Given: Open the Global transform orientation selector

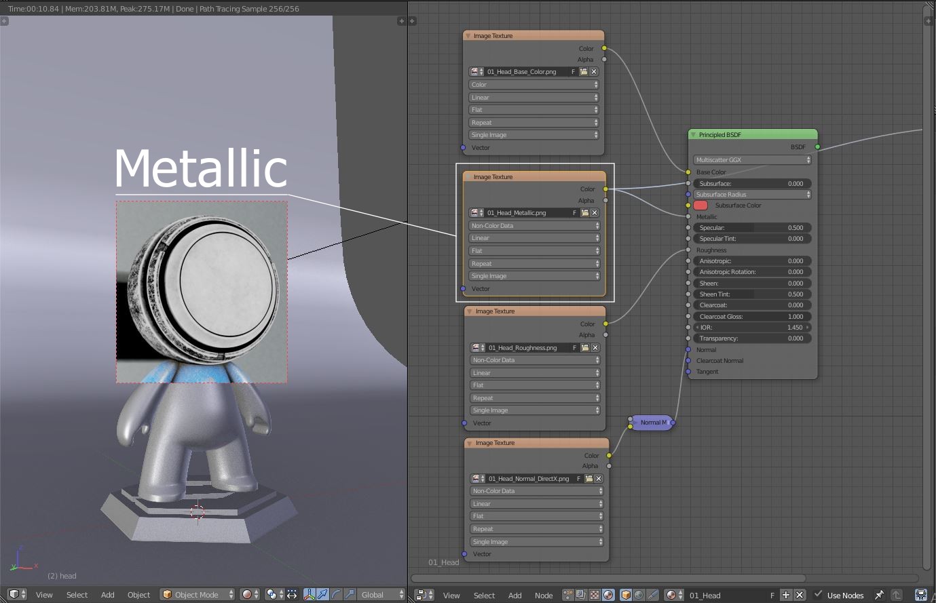Looking at the screenshot, I should pyautogui.click(x=381, y=594).
